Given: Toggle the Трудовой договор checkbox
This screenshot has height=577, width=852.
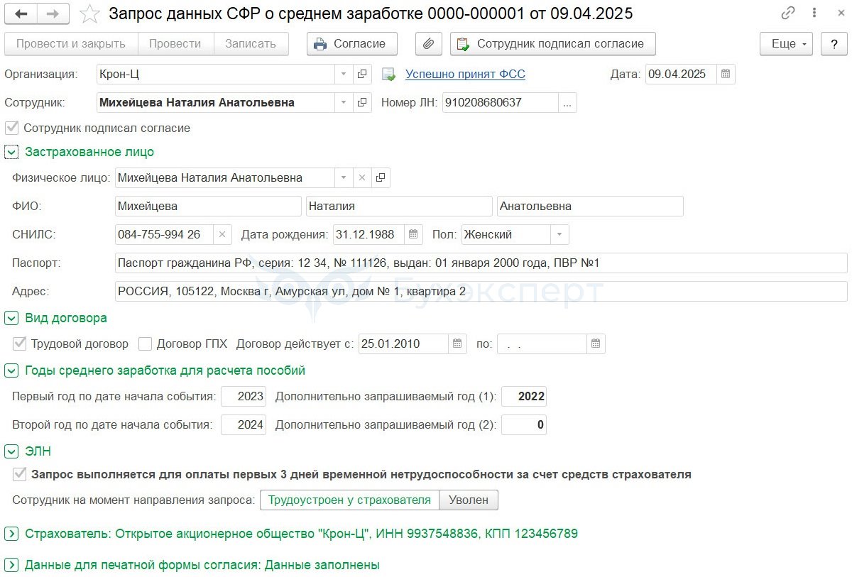Looking at the screenshot, I should (x=20, y=344).
